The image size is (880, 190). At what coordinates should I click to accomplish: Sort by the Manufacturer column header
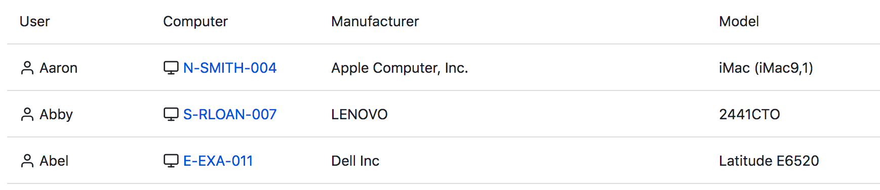[x=375, y=21]
